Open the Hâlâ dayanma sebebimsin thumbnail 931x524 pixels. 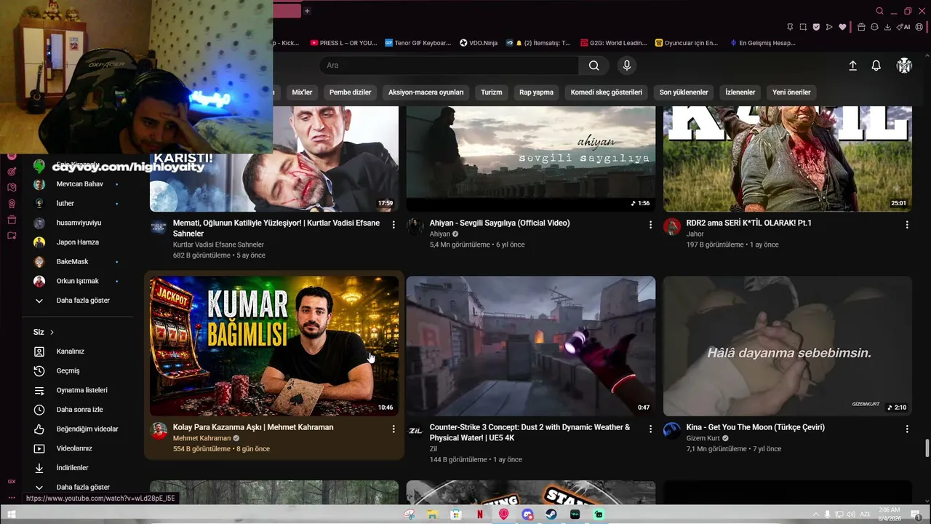click(x=788, y=346)
